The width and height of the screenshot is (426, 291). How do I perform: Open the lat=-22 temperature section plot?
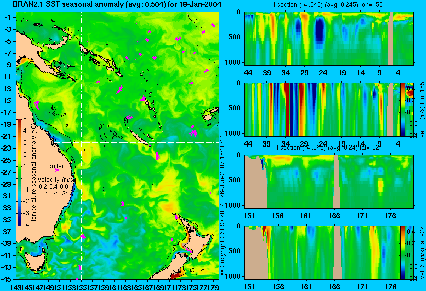pos(329,182)
